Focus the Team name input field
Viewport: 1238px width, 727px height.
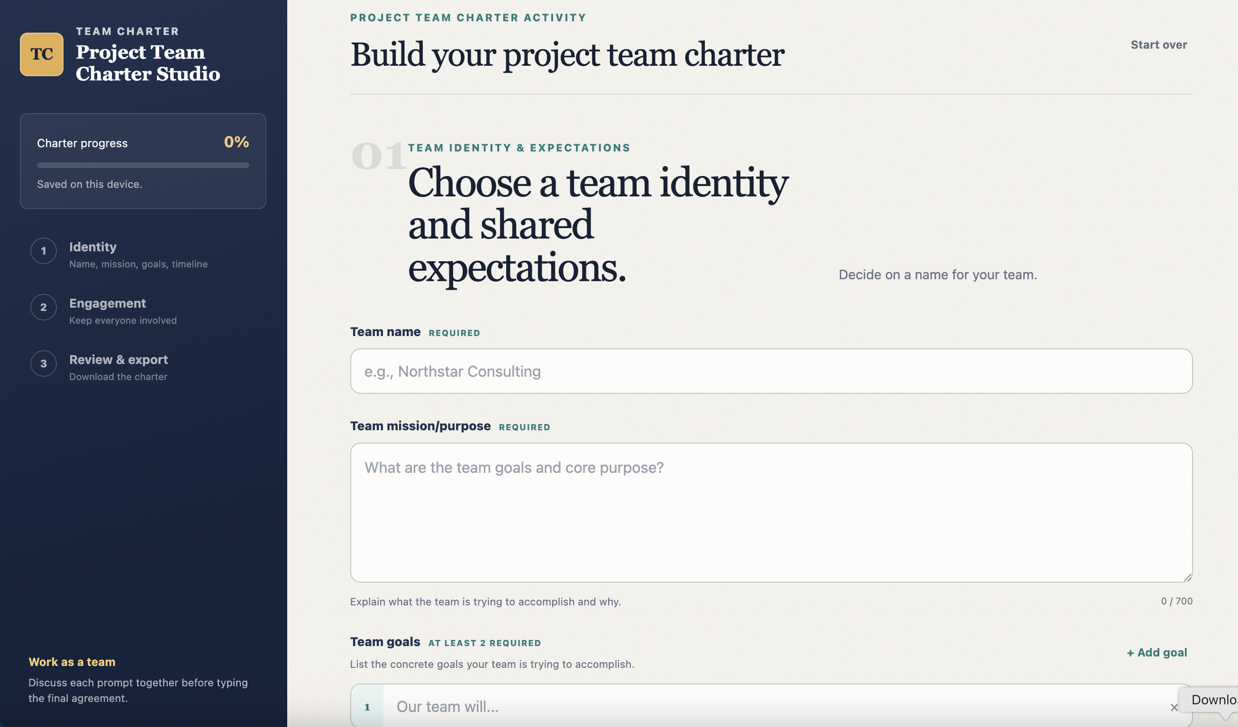(x=771, y=371)
